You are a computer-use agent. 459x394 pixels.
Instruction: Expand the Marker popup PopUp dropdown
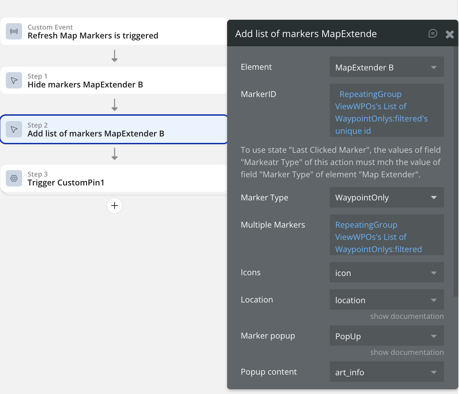click(x=387, y=336)
